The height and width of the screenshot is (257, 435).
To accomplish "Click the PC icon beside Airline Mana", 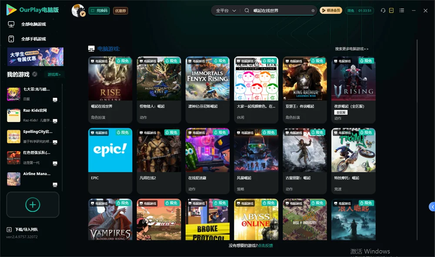I will [55, 185].
